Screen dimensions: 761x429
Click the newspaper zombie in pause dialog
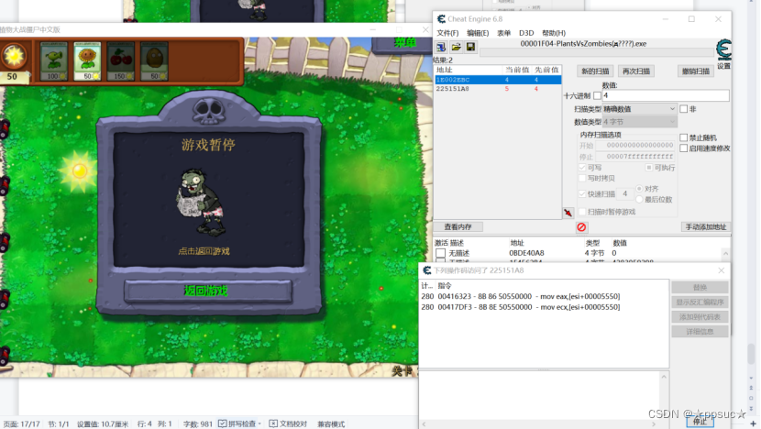coord(200,202)
